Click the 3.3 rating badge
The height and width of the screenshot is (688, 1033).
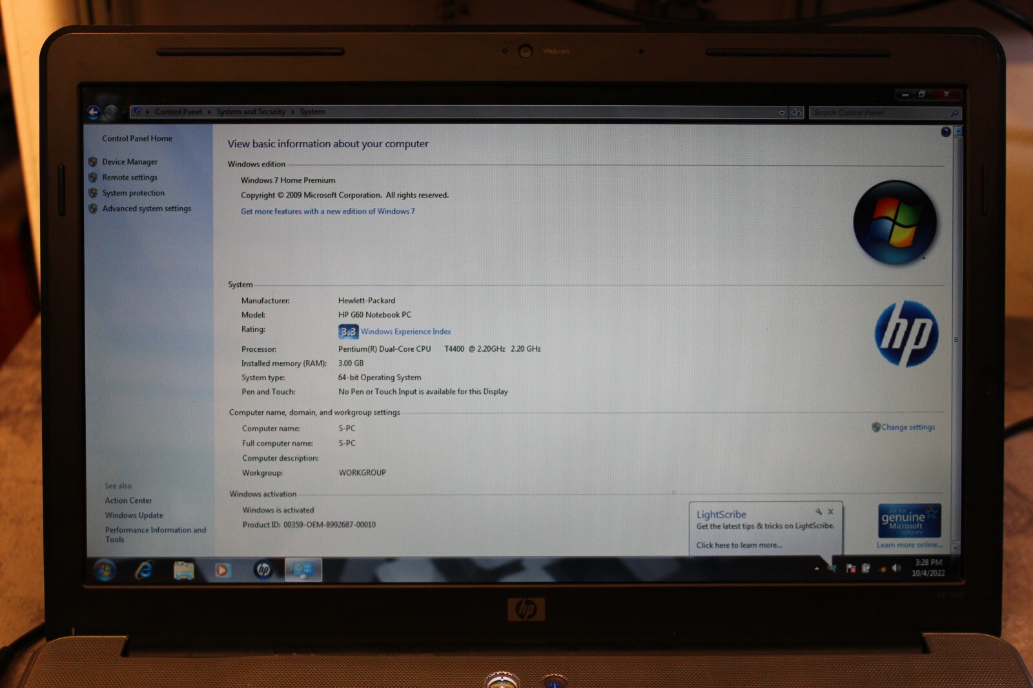[x=348, y=332]
